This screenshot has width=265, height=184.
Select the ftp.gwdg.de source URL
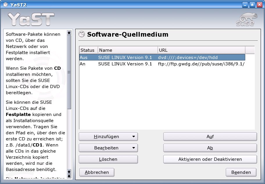tap(201, 64)
